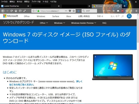Open the お買い得商品 link
Image resolution: width=139 pixels, height=104 pixels.
coord(84,16)
